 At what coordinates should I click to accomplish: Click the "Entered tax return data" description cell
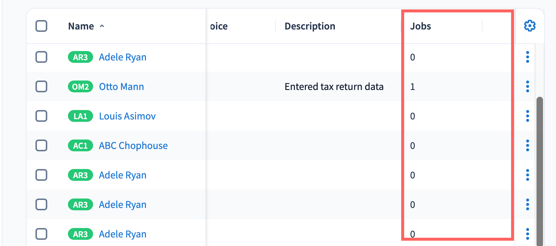[334, 86]
